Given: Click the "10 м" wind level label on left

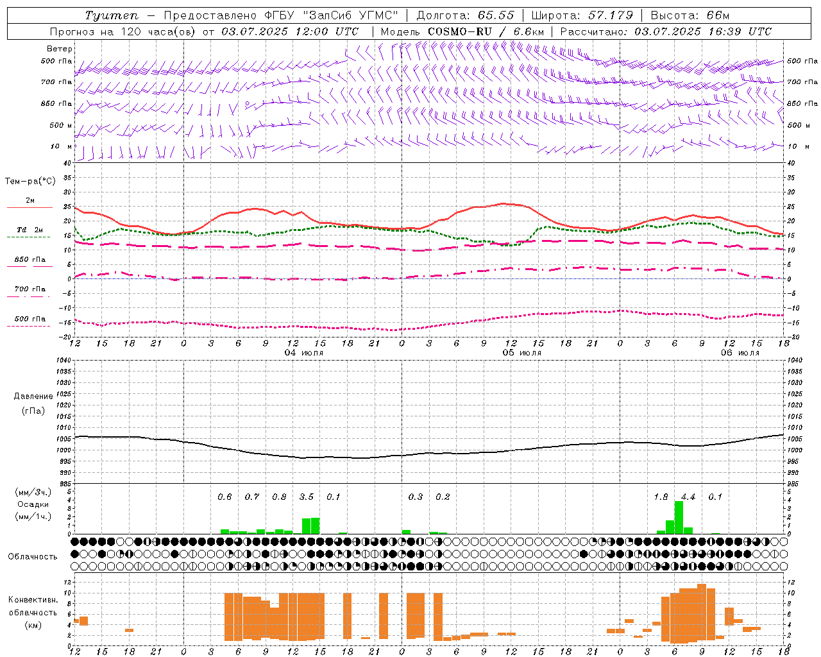Looking at the screenshot, I should tap(62, 146).
